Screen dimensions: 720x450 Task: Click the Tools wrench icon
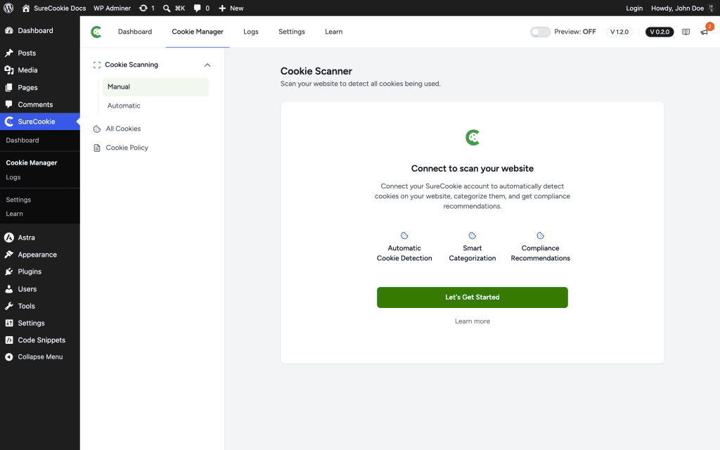coord(8,306)
